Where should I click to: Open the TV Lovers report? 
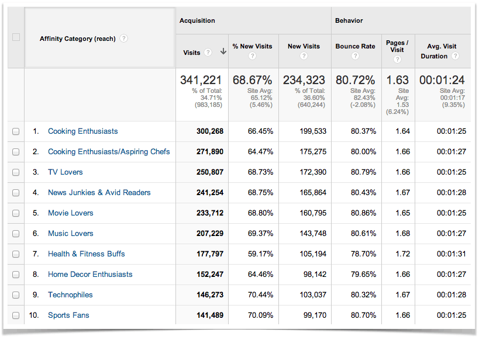[x=66, y=172]
